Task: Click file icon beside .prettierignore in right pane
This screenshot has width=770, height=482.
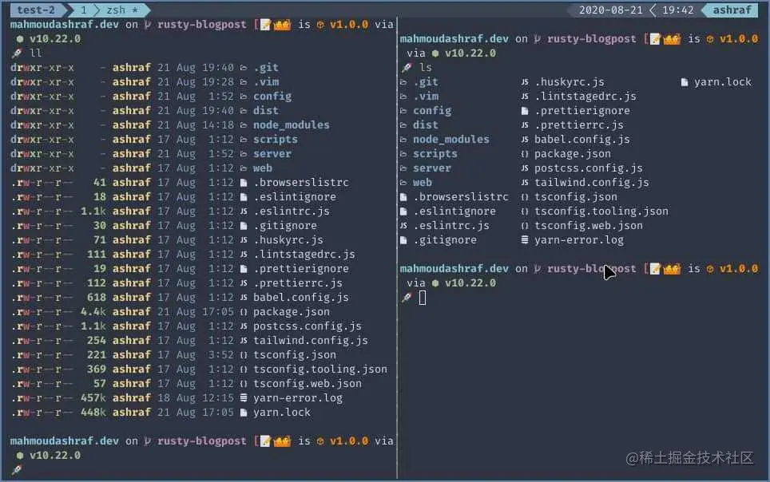Action: point(525,111)
